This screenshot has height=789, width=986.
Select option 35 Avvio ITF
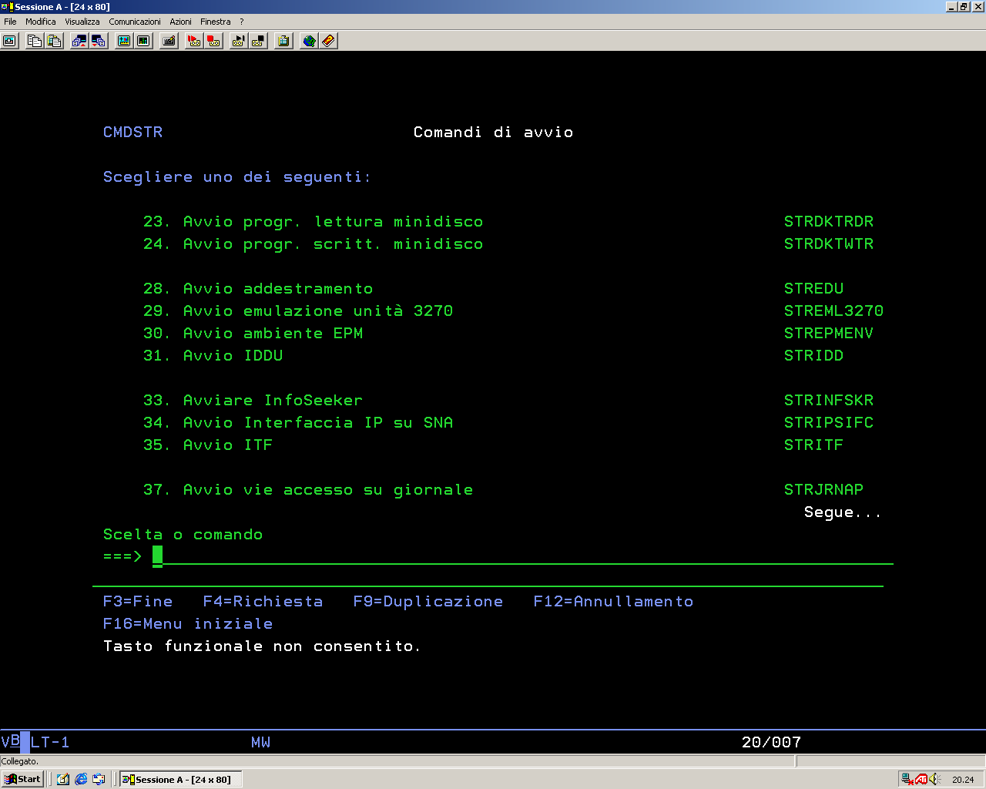tap(208, 445)
